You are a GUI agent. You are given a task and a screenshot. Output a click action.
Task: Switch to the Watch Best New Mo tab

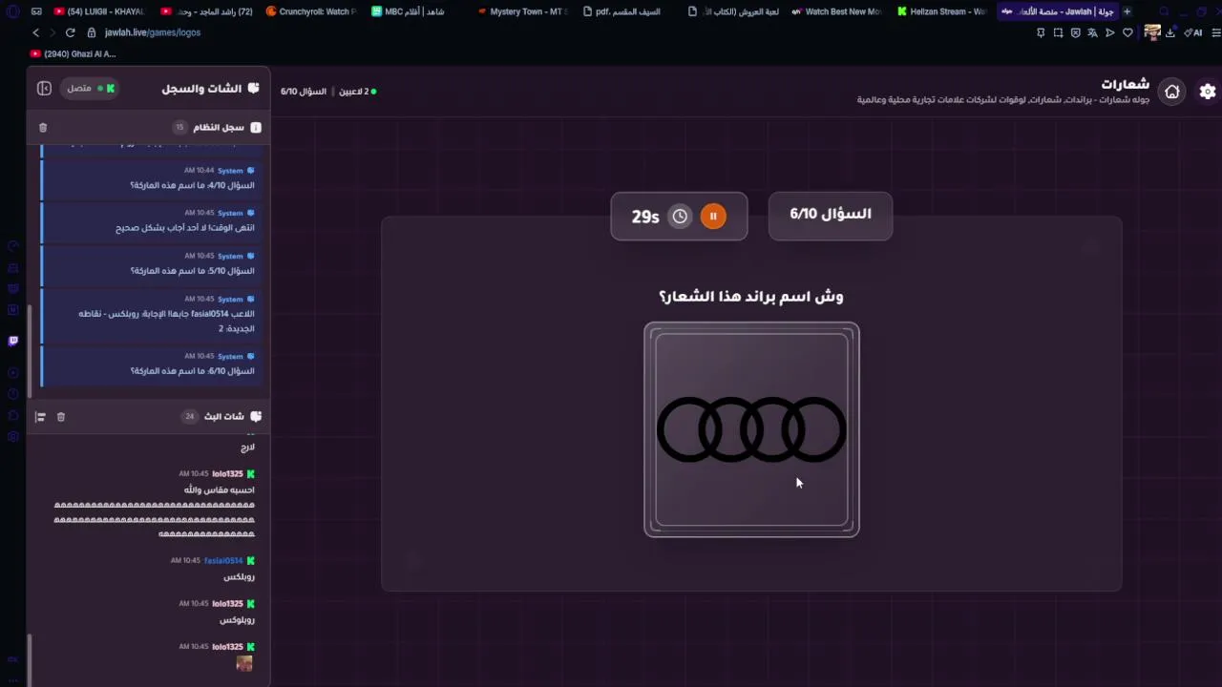[836, 11]
